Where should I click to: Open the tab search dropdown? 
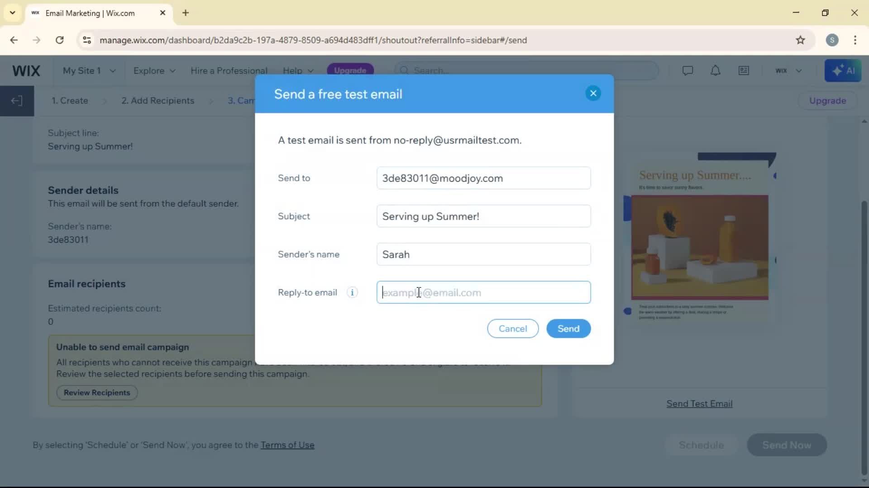point(13,13)
